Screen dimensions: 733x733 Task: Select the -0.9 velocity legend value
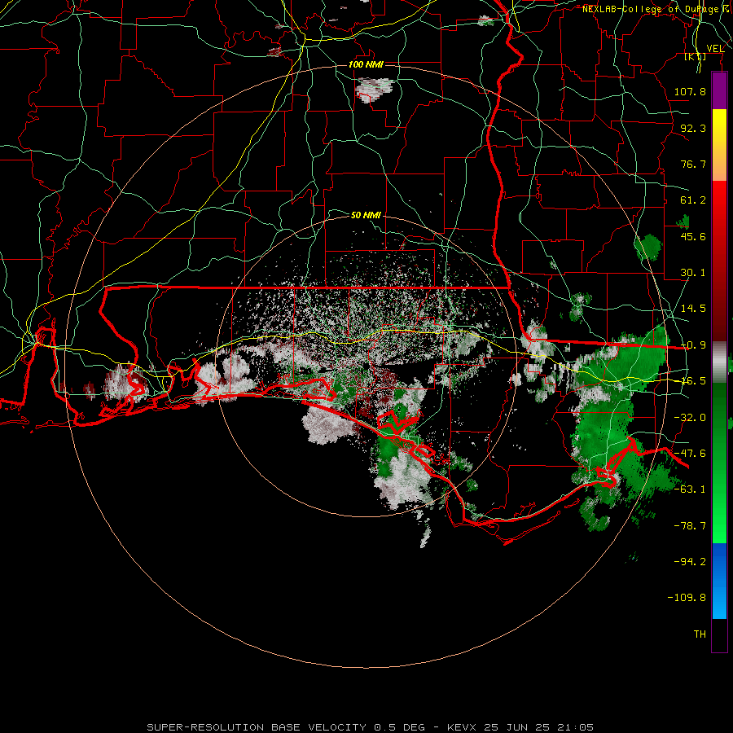[x=693, y=345]
